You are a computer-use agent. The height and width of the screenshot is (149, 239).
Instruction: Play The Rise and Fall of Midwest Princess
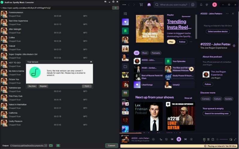pyautogui.click(x=191, y=69)
